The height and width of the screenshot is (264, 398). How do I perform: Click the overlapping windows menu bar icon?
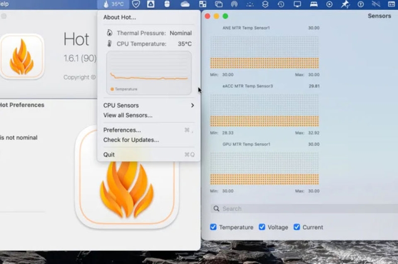218,4
